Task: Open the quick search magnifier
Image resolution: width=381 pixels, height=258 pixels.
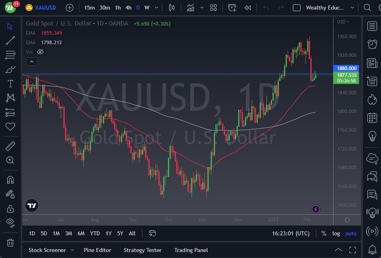Action: tap(367, 8)
